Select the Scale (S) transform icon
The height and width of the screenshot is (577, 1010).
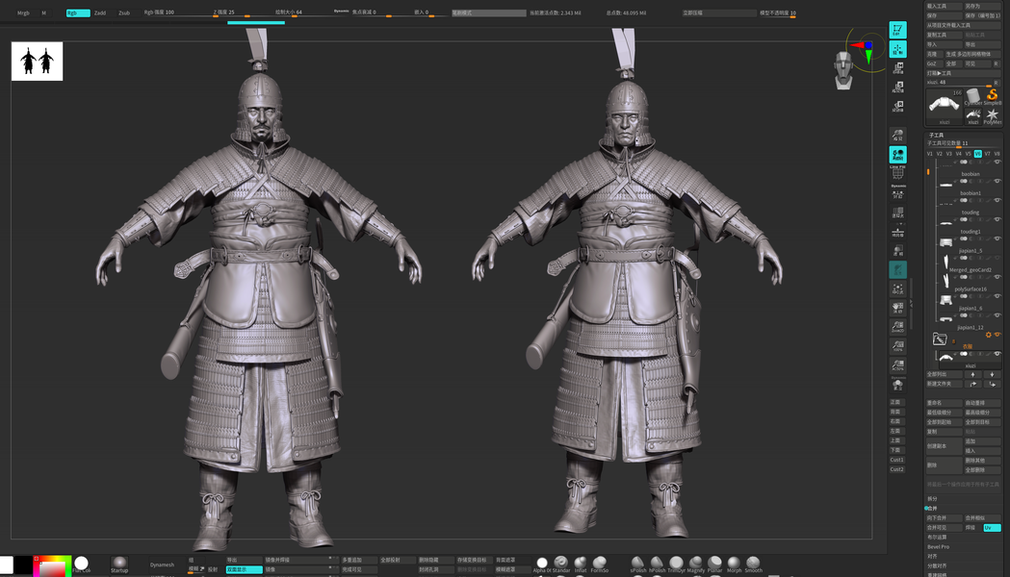coord(897,88)
